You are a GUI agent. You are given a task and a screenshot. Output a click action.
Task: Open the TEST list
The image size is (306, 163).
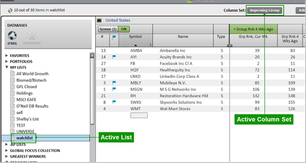point(21,126)
